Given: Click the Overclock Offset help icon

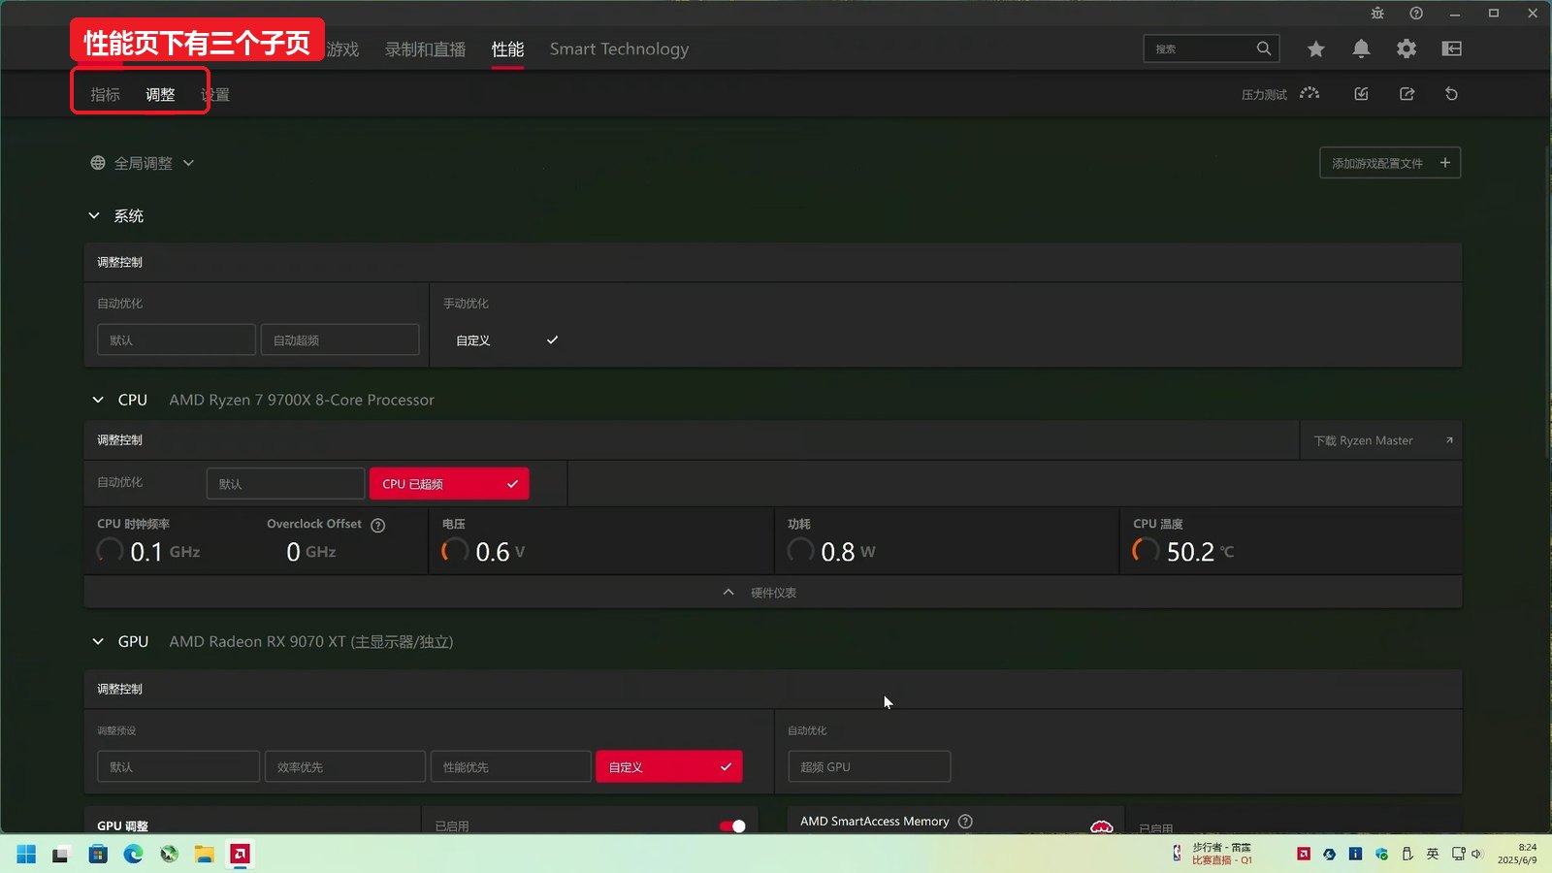Looking at the screenshot, I should point(378,525).
